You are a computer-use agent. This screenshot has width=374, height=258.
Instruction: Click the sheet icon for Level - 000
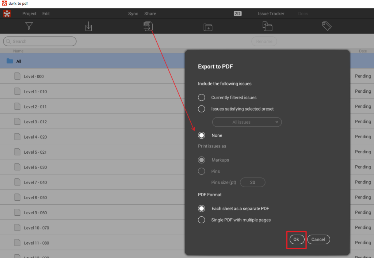coord(17,76)
